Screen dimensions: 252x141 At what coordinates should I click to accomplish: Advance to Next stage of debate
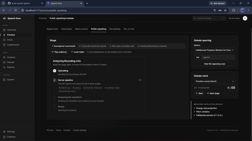coord(213,93)
